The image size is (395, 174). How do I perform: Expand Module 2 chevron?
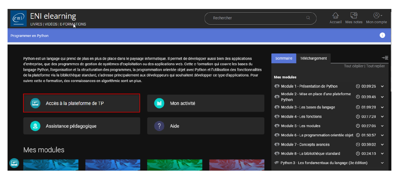tap(382, 97)
